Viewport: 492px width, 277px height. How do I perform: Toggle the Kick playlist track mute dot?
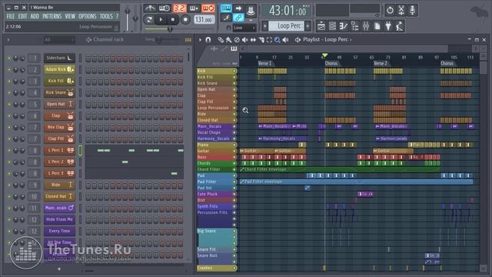pyautogui.click(x=234, y=71)
